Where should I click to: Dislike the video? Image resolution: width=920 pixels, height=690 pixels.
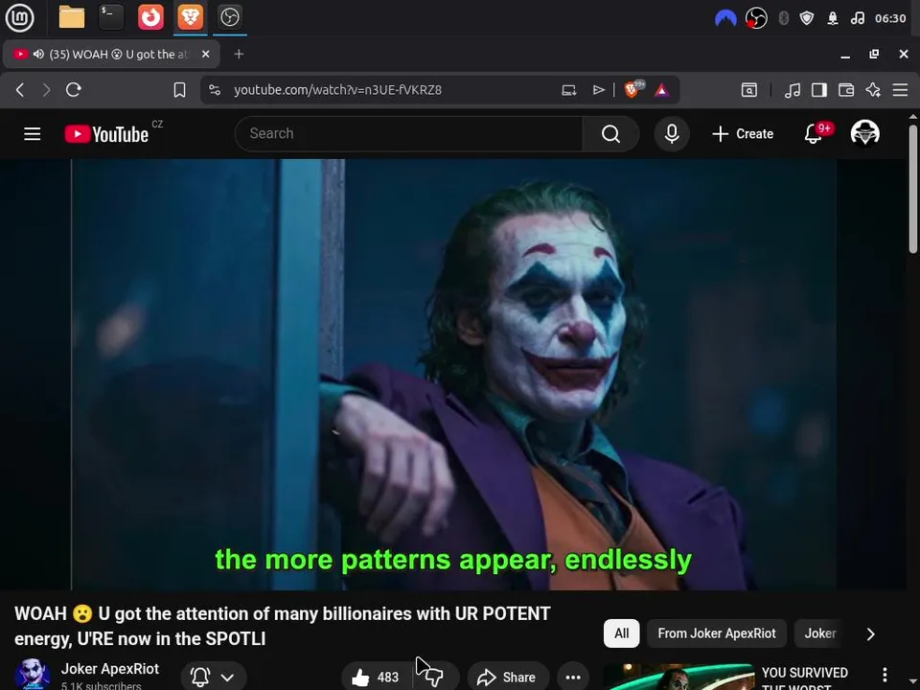tap(435, 678)
